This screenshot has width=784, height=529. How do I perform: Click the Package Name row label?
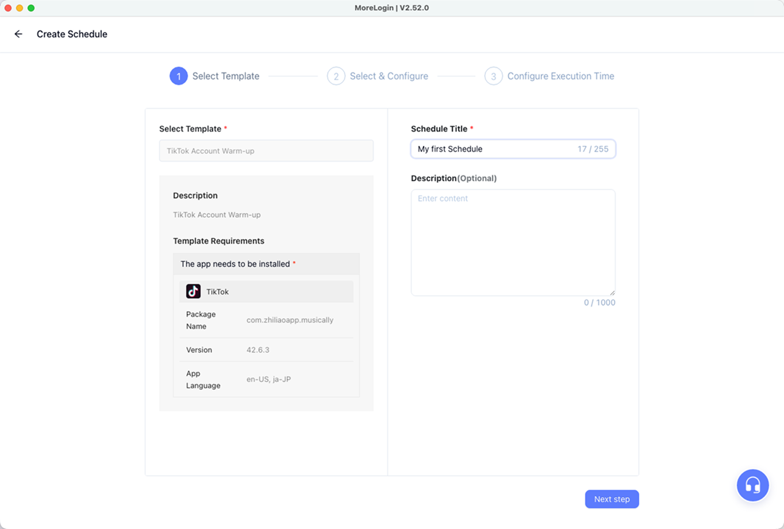point(201,320)
